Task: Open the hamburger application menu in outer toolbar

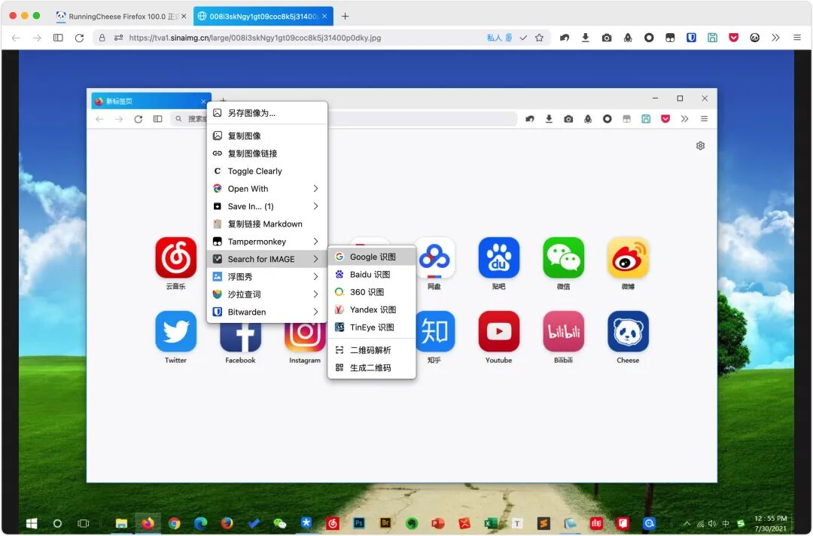Action: pos(797,38)
